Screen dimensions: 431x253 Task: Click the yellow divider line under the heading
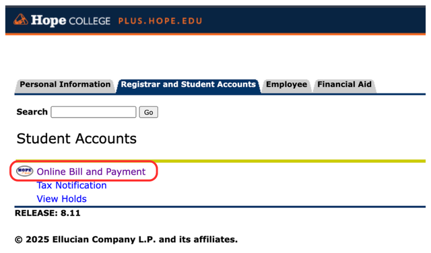pos(221,161)
